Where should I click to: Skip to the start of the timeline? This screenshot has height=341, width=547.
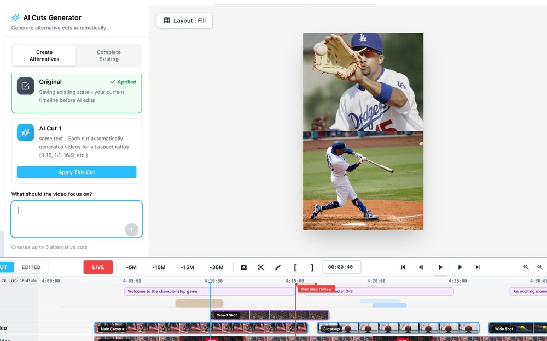click(403, 267)
